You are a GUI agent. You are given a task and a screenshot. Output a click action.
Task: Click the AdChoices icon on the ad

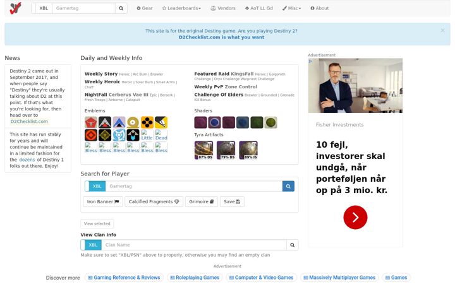coord(310,61)
